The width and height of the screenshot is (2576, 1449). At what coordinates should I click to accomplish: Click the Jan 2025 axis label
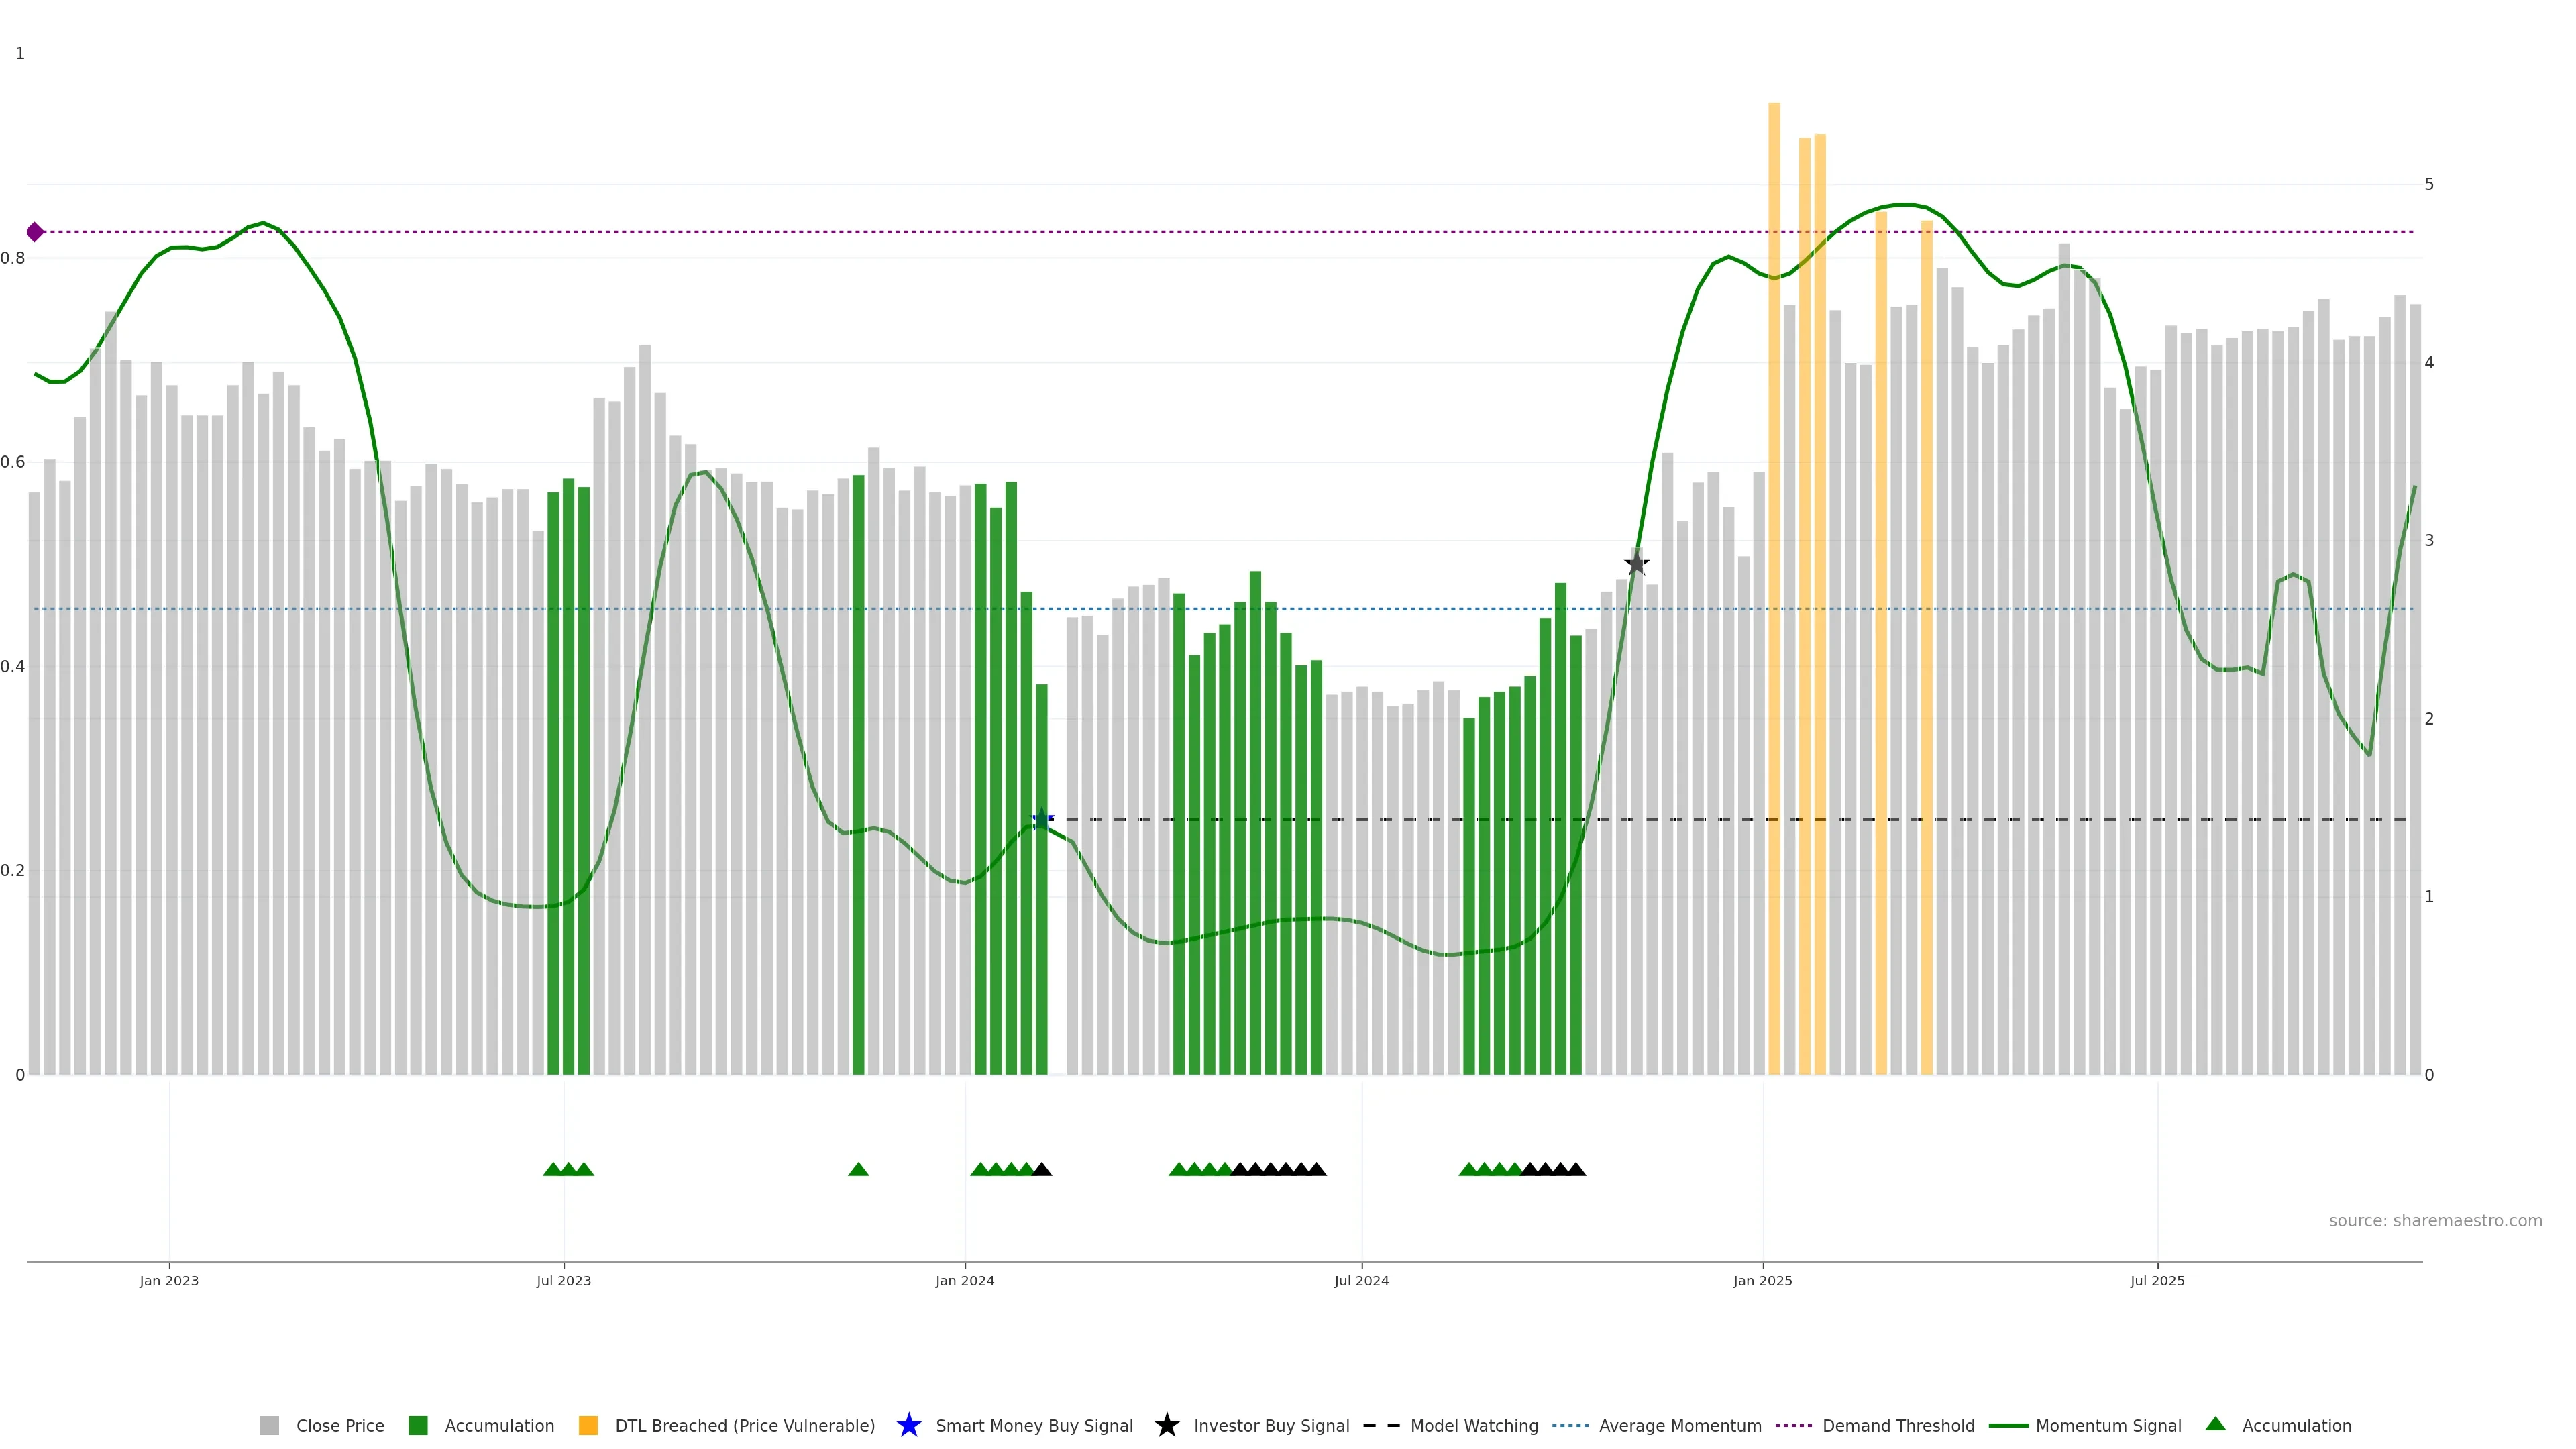point(1762,1281)
